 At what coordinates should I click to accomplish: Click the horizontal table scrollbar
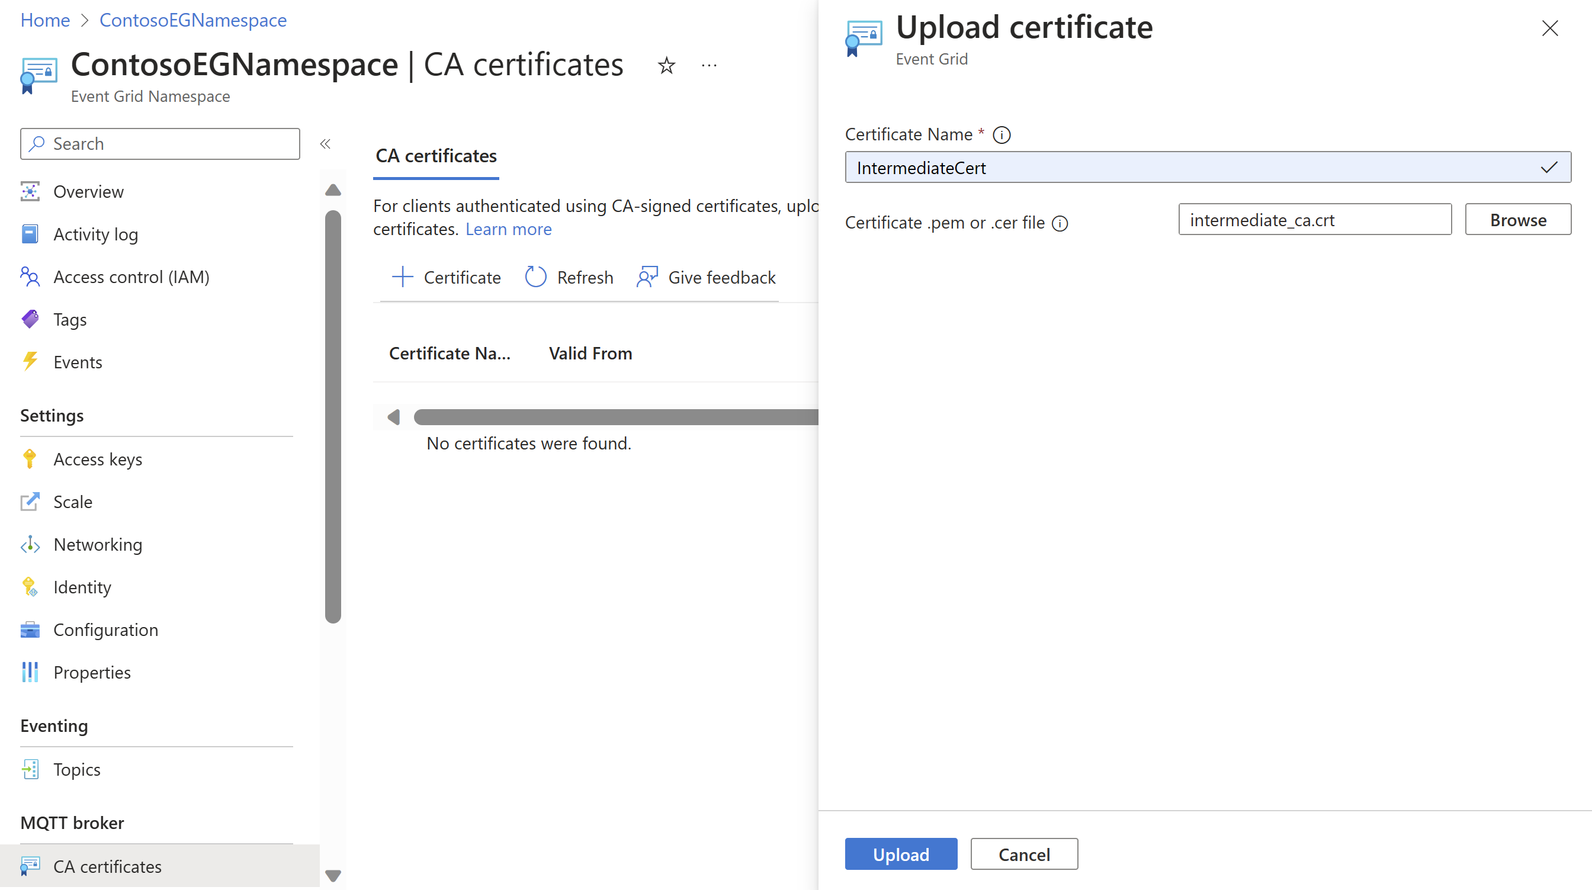tap(615, 417)
